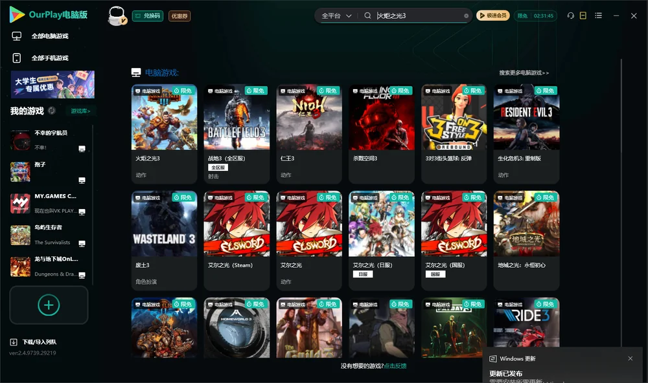Open the main list menu icon
This screenshot has width=648, height=383.
598,16
